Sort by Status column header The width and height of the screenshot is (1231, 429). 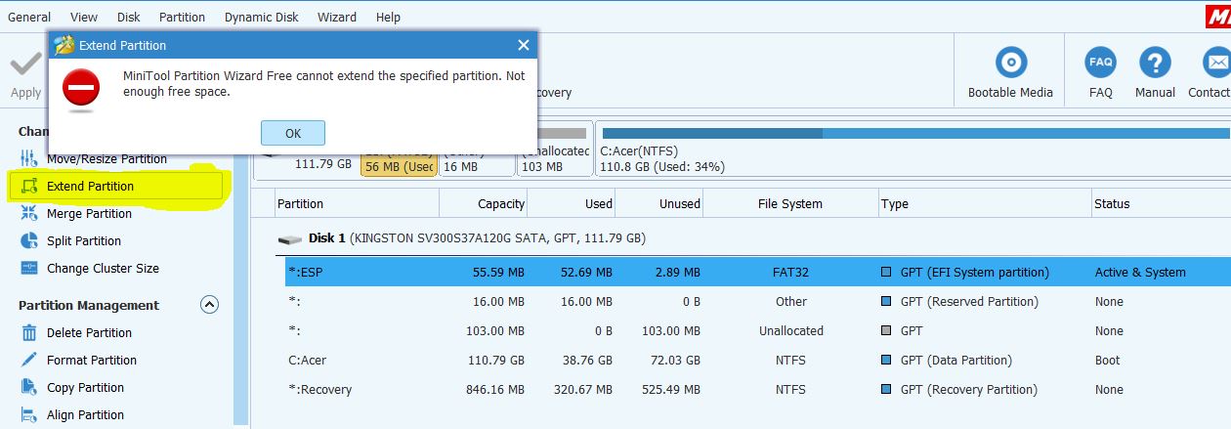pos(1161,203)
